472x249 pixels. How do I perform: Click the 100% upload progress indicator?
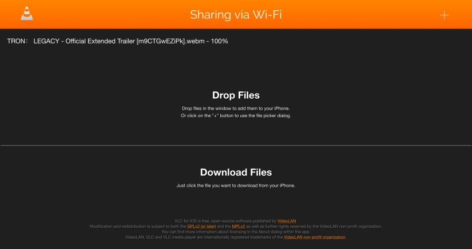[220, 41]
